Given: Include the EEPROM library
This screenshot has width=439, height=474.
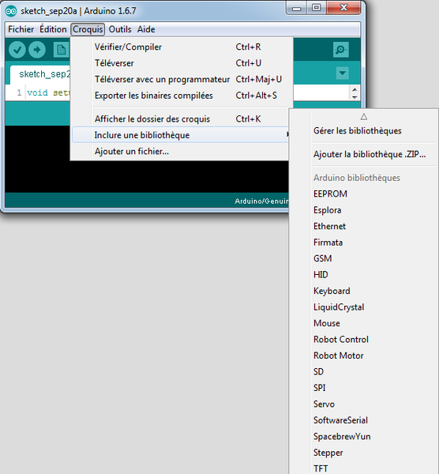Looking at the screenshot, I should pos(364,194).
